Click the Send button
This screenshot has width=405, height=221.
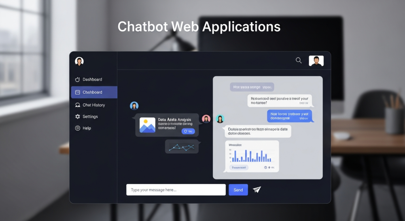[x=238, y=190]
